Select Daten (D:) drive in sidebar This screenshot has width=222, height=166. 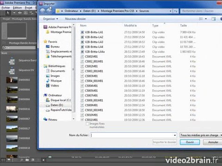click(55, 105)
